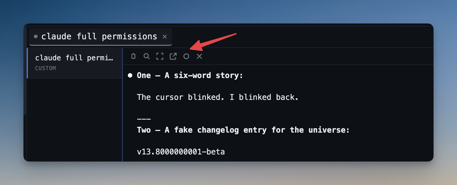The height and width of the screenshot is (185, 457).
Task: Click the copy output clipboard icon
Action: coord(133,56)
